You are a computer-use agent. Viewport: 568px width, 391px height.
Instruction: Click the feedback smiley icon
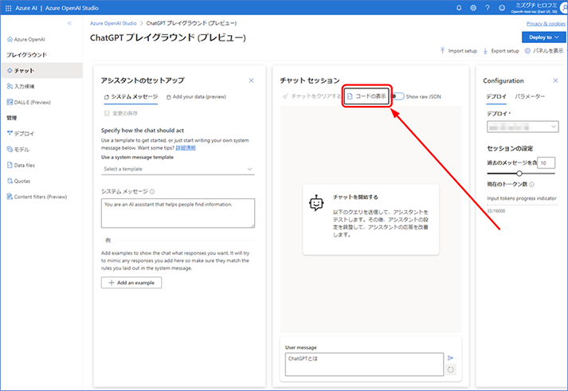pyautogui.click(x=502, y=8)
